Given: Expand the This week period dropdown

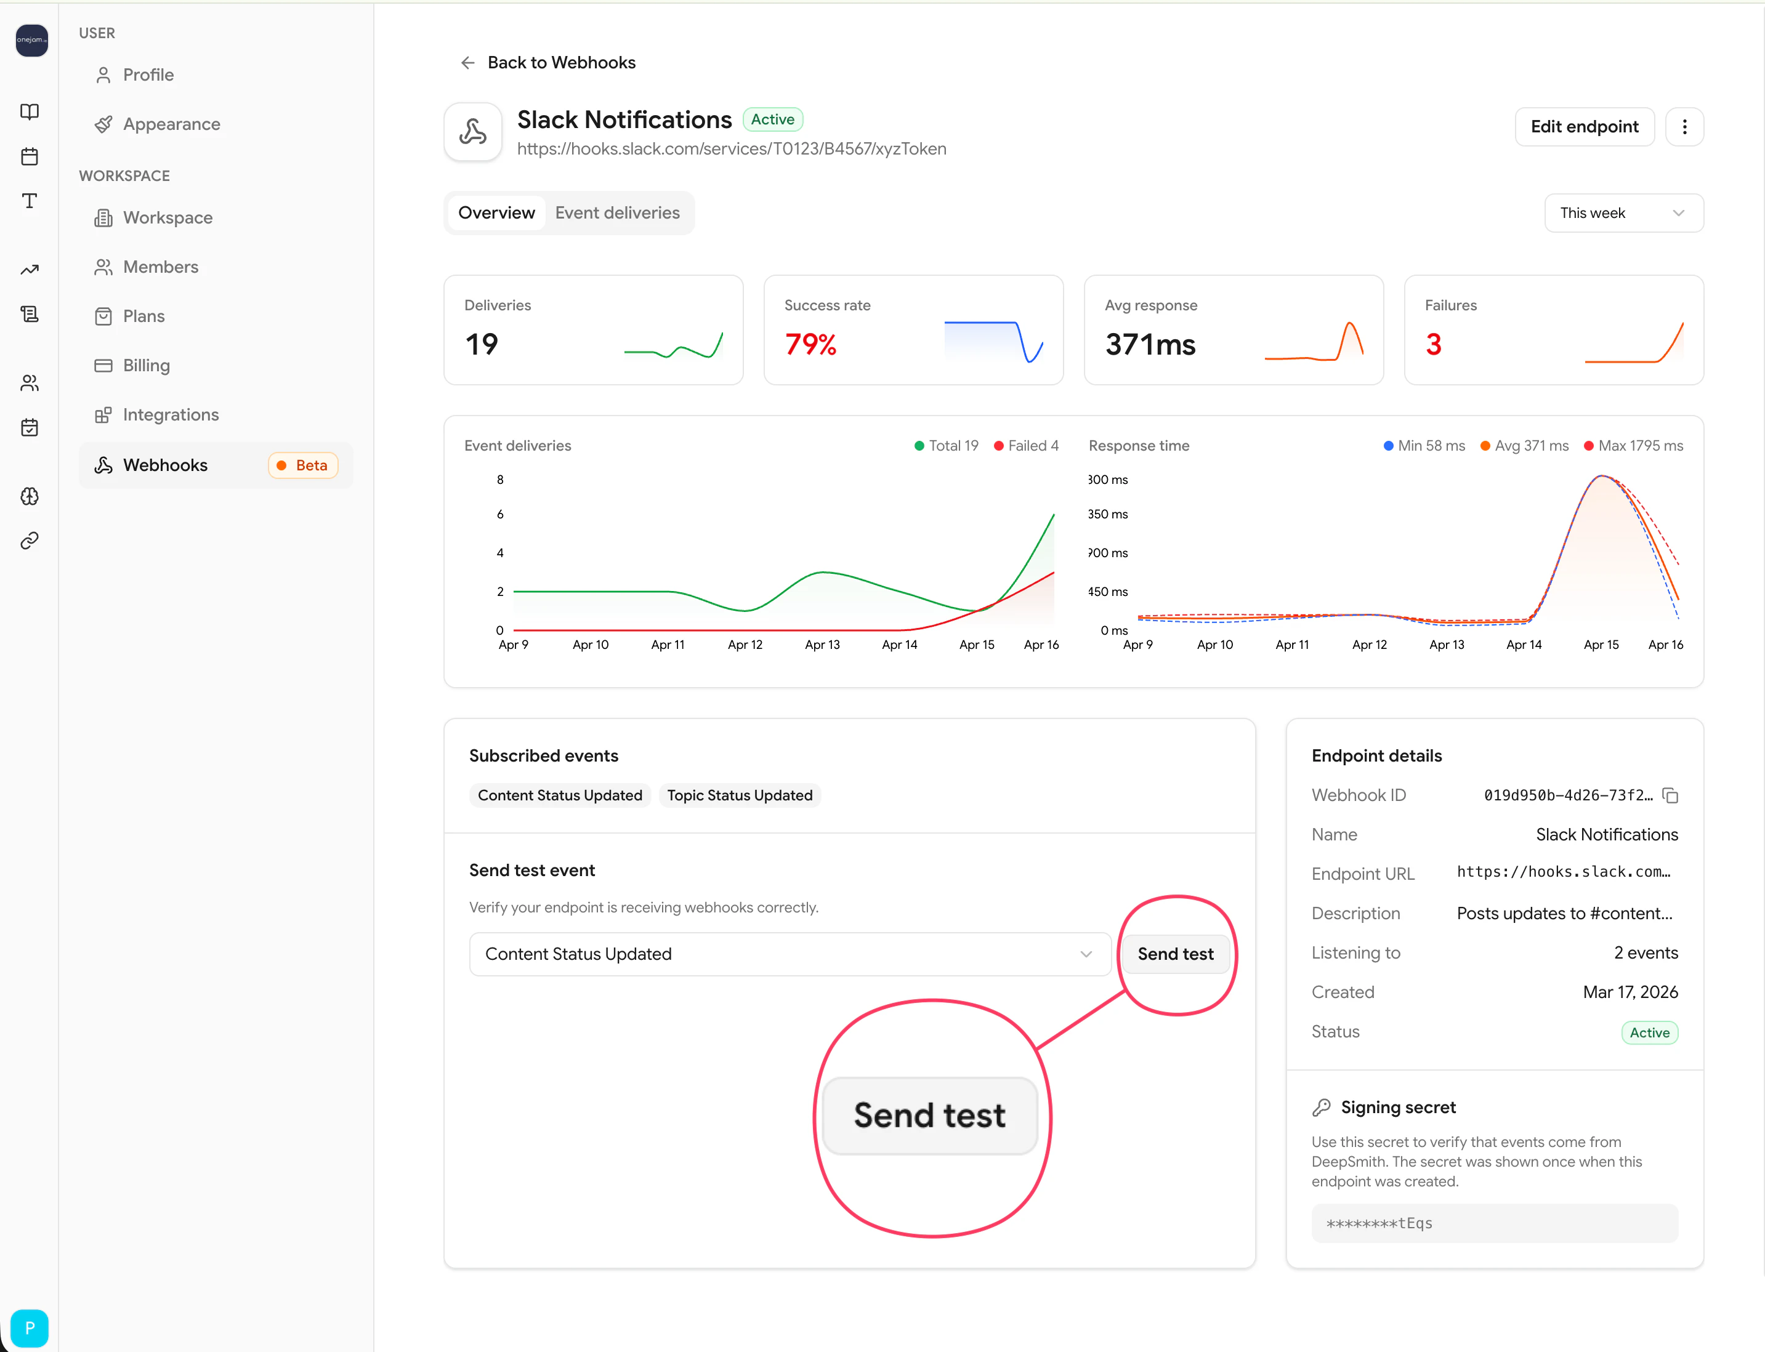Looking at the screenshot, I should tap(1623, 213).
